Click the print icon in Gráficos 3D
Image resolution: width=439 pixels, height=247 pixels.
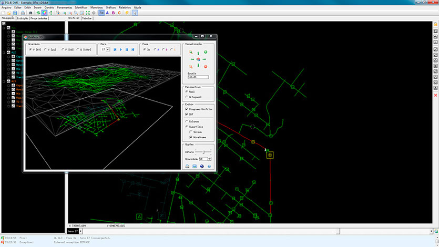(x=187, y=166)
